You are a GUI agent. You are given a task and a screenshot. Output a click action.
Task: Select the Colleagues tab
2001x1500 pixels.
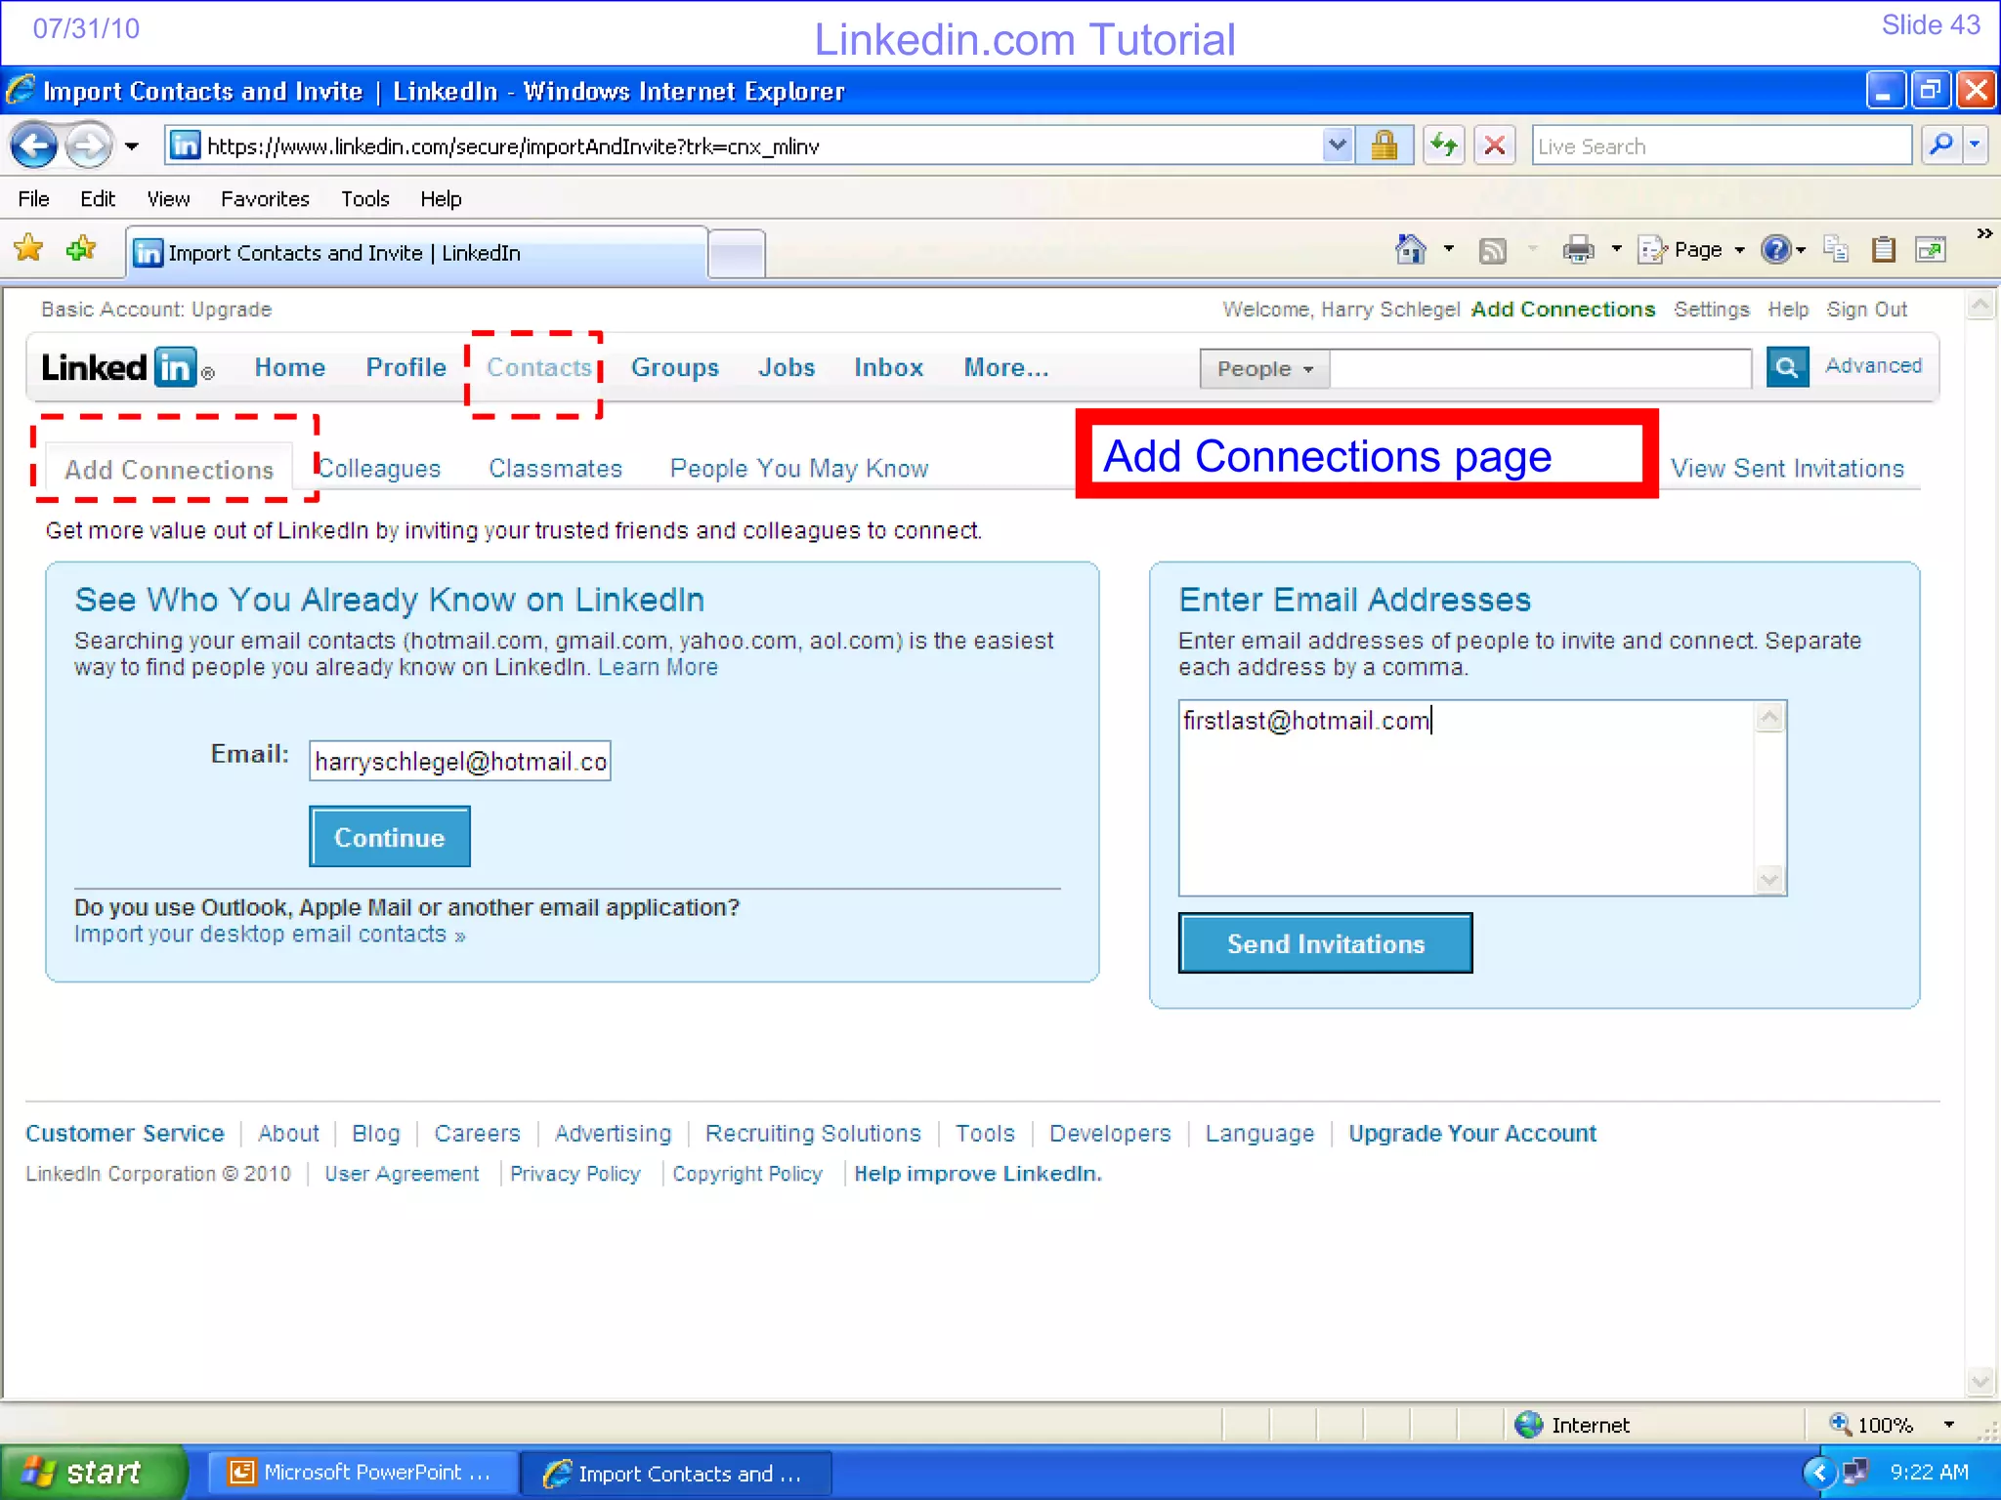pos(379,469)
